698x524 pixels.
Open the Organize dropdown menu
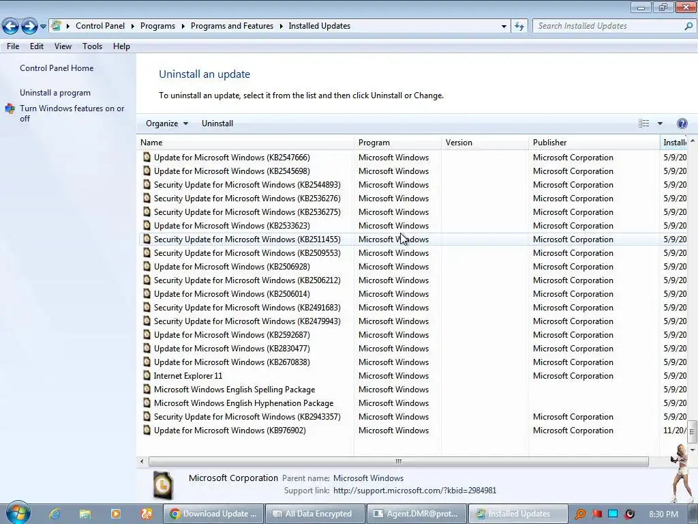[167, 123]
